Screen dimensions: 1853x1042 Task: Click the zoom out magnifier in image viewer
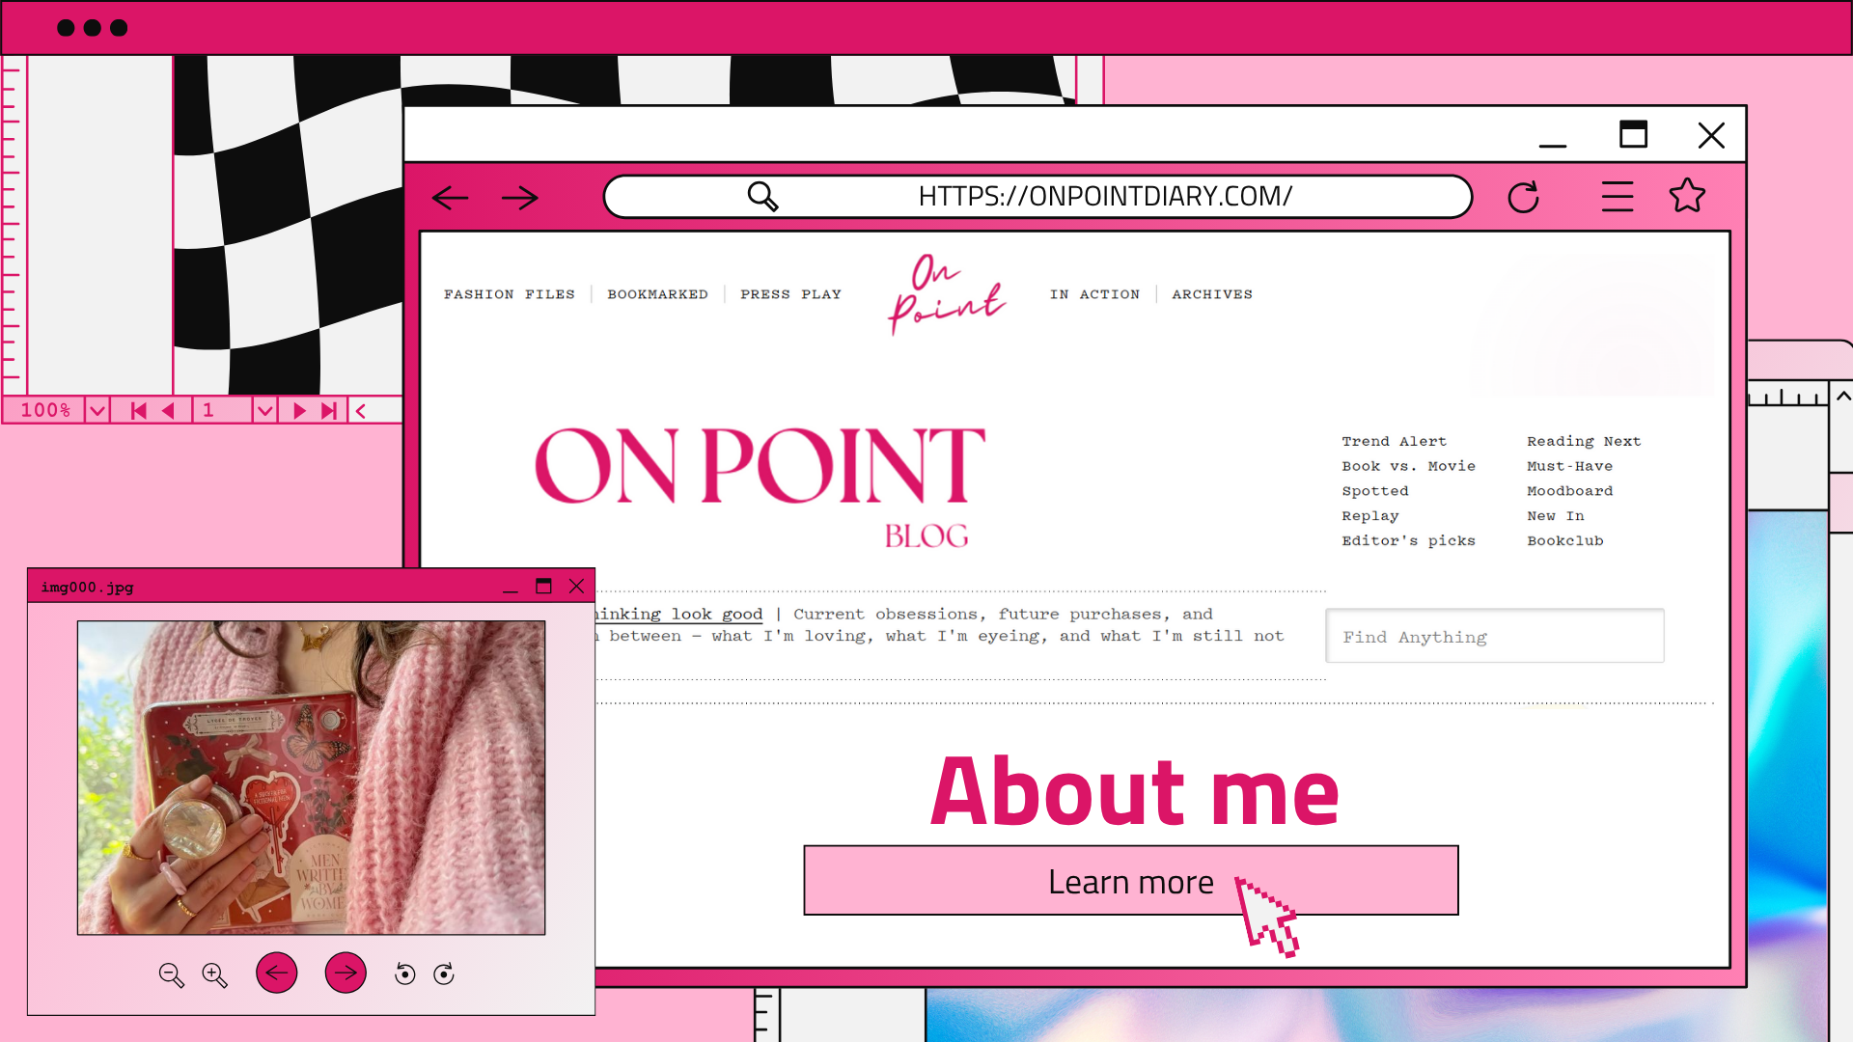click(x=171, y=974)
